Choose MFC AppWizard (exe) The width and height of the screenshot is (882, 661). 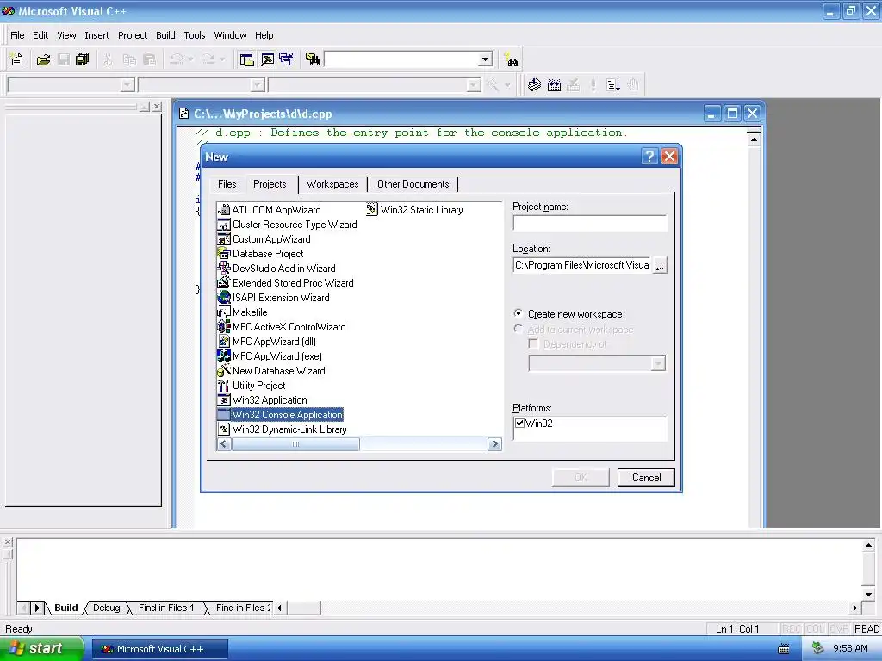pos(270,355)
